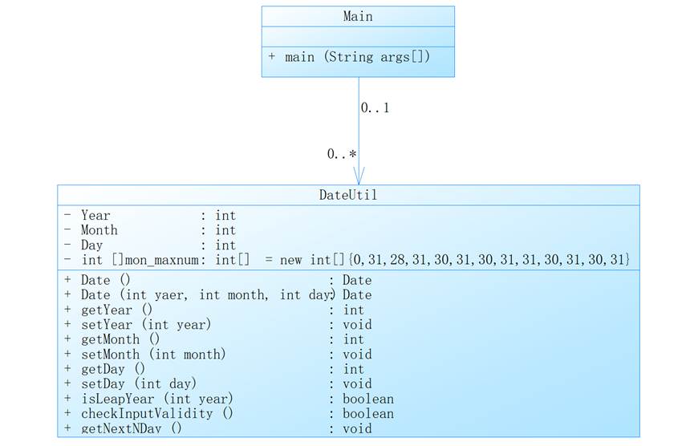This screenshot has height=446, width=694.
Task: Select the isLeapYear (int year) operation
Action: tap(229, 399)
